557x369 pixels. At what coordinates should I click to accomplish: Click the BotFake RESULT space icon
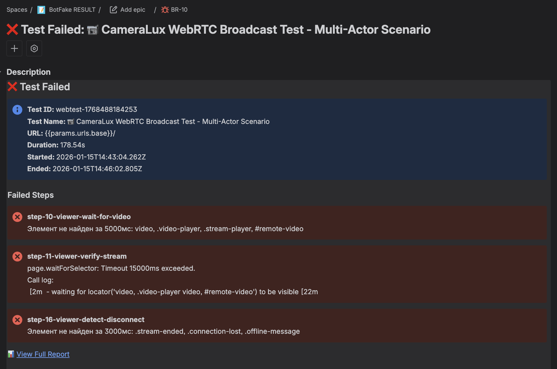click(41, 10)
